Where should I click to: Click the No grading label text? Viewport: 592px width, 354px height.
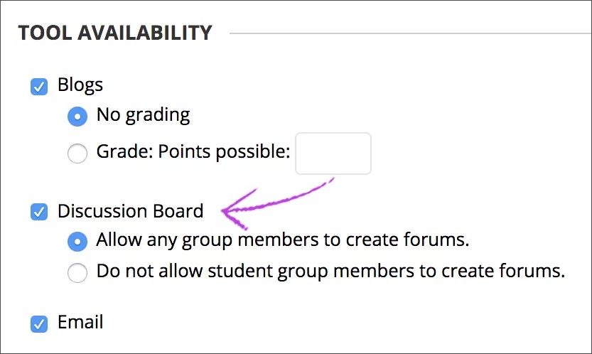click(143, 114)
